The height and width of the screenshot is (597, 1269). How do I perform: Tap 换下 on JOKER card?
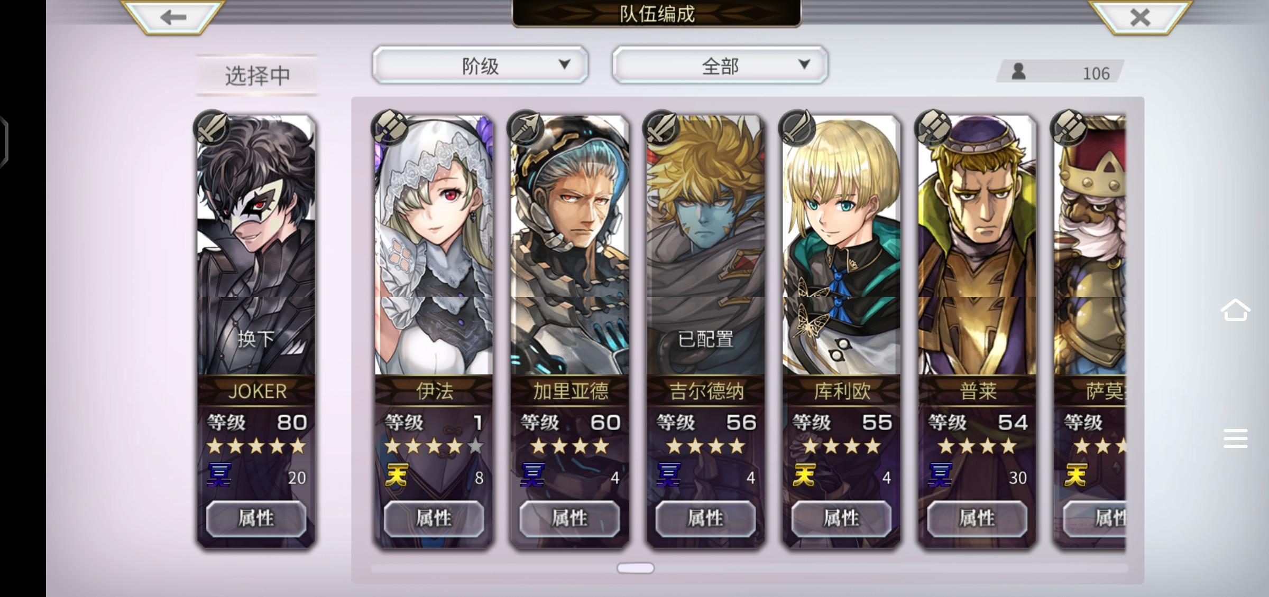coord(256,339)
